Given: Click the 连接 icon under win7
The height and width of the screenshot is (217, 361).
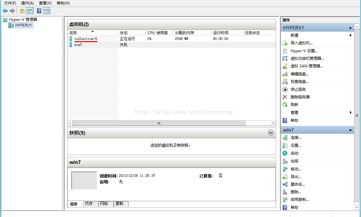Looking at the screenshot, I should point(285,138).
